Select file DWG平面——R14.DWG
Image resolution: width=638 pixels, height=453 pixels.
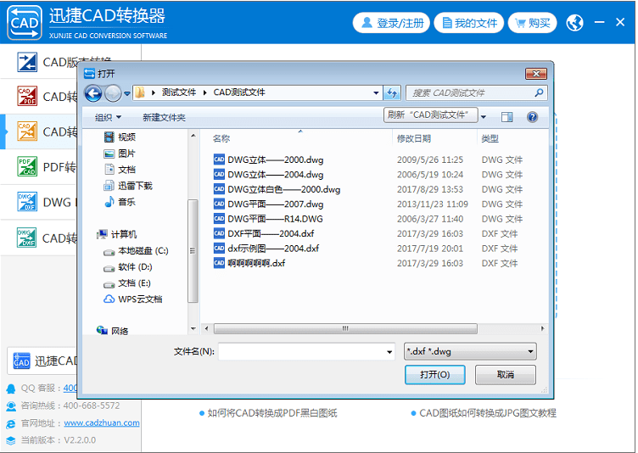coord(268,219)
